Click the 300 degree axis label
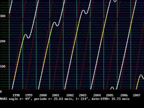The height and width of the screenshot is (108, 144). pos(3,16)
